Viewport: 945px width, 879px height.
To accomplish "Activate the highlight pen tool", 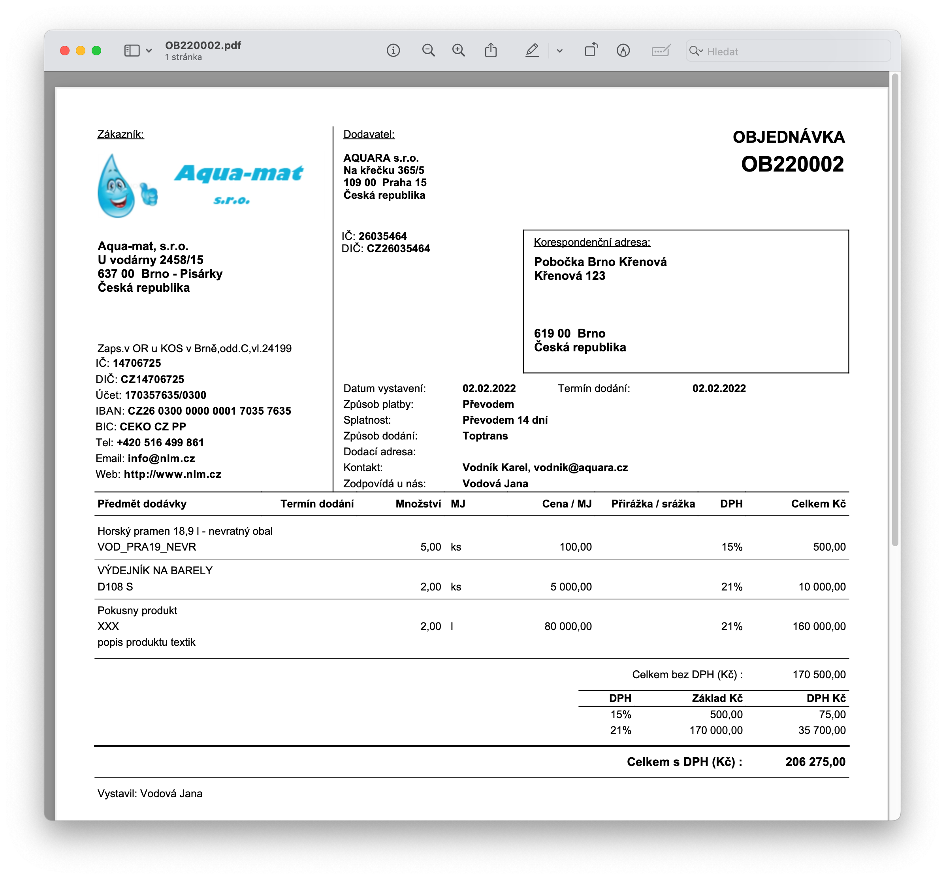I will coord(532,51).
